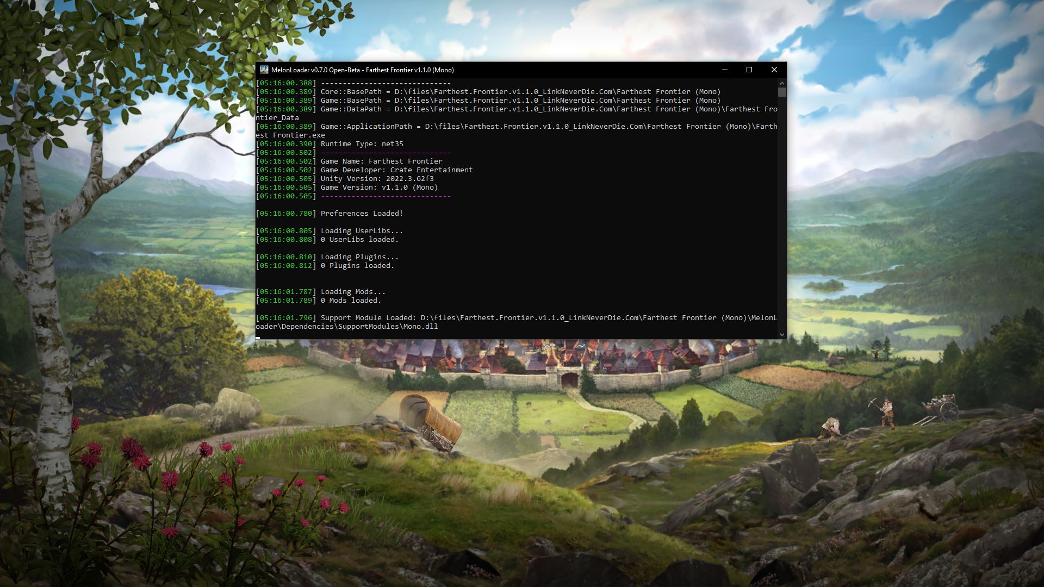The image size is (1044, 587).
Task: Maximize the MelonLoader console window
Action: [749, 70]
